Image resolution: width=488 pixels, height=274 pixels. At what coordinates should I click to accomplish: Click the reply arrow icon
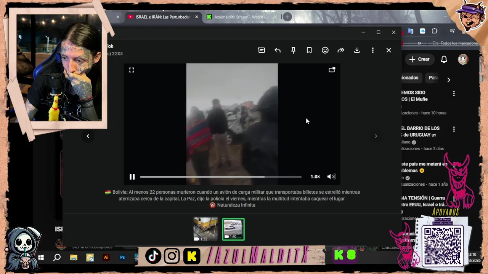point(278,50)
